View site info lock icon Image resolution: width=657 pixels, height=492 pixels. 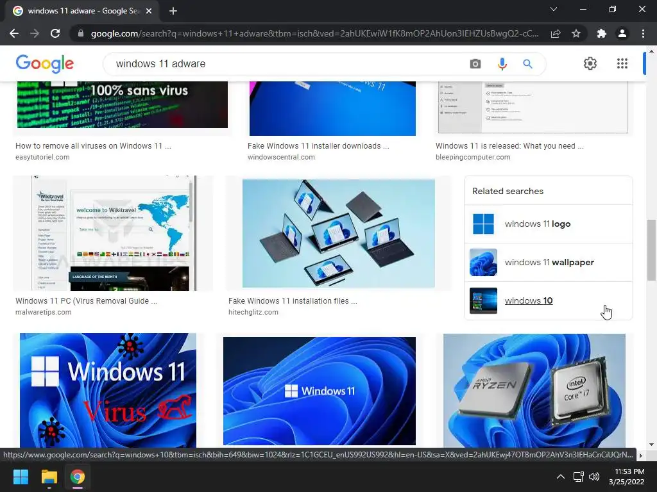tap(81, 33)
